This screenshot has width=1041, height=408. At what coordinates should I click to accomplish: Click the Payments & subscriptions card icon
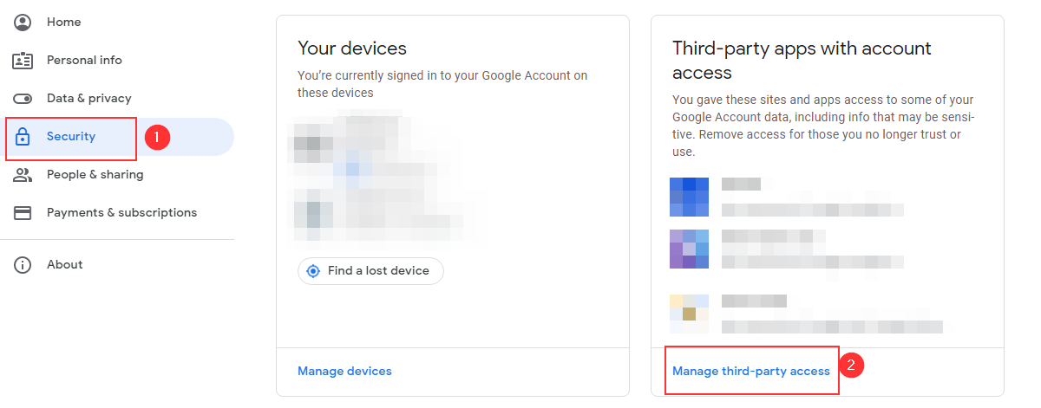tap(23, 213)
